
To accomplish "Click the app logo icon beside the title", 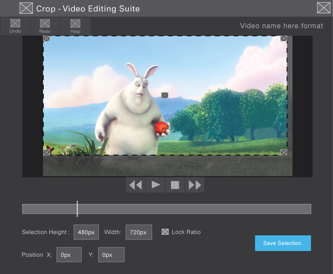I will (x=26, y=8).
